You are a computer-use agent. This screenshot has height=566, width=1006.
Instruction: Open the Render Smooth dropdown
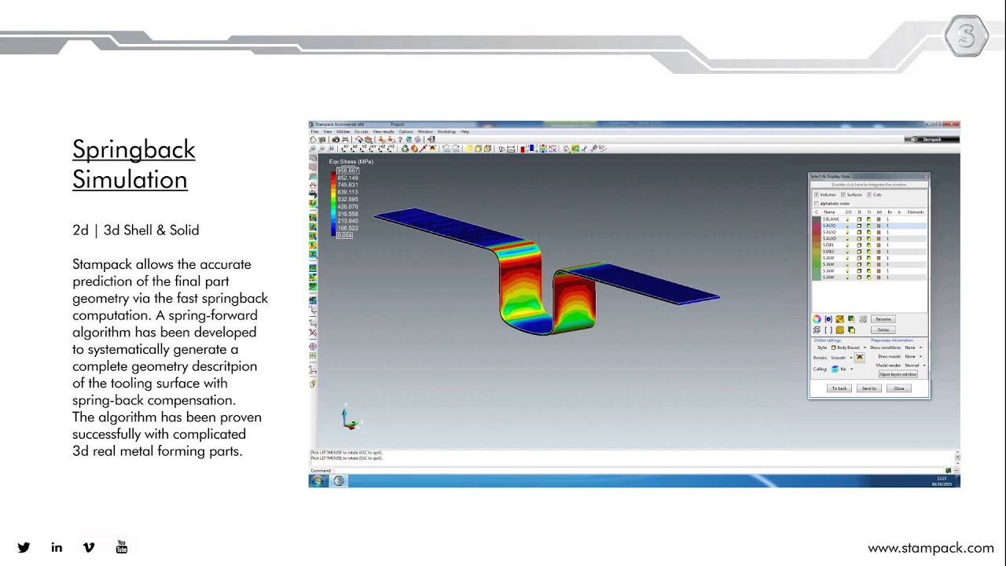[x=843, y=358]
